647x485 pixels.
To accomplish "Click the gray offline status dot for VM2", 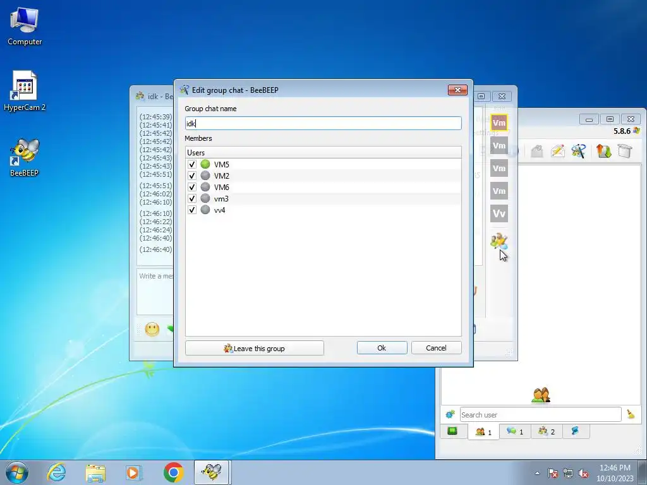I will [205, 176].
